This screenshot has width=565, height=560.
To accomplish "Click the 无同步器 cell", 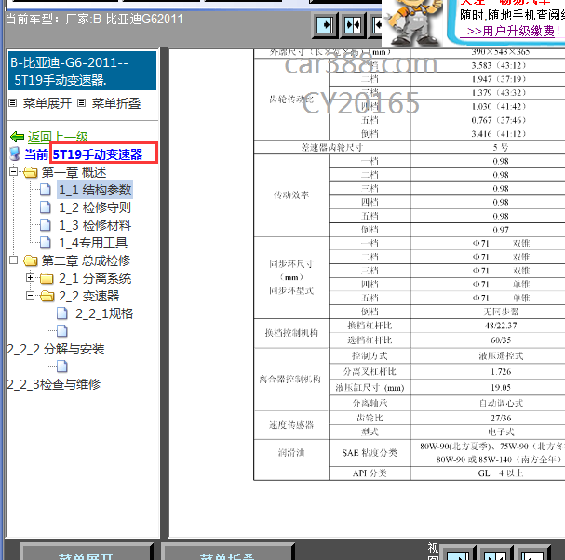I will coord(501,312).
